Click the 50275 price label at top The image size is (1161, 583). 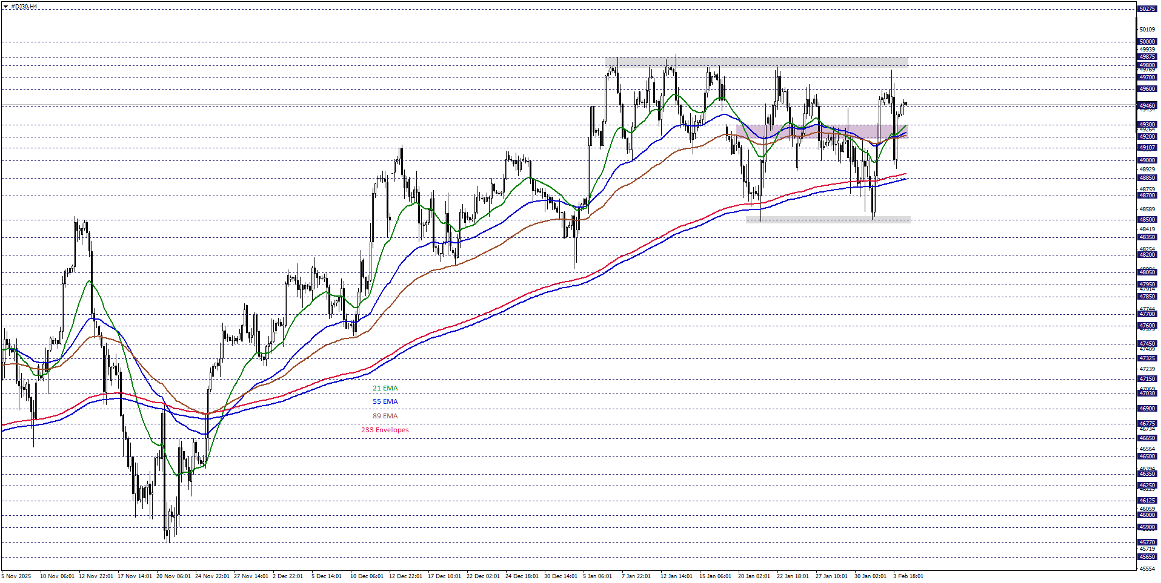point(1147,8)
